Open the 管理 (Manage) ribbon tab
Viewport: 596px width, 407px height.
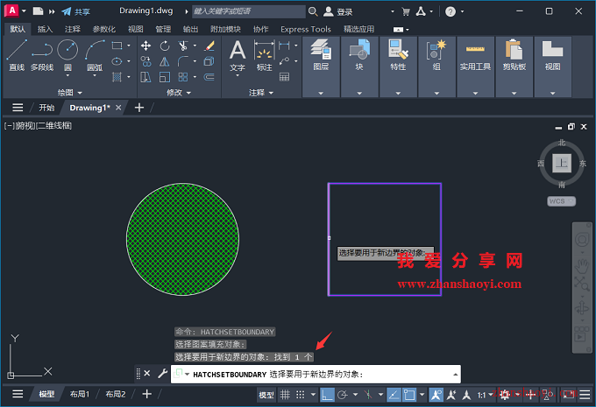[163, 29]
